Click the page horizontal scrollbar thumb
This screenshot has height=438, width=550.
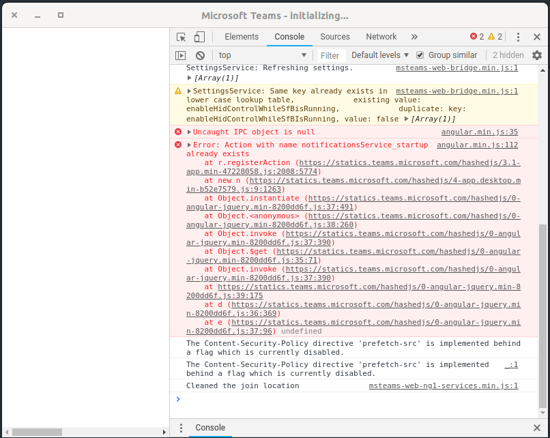[37, 432]
